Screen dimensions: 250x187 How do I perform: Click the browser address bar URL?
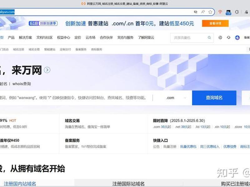(x=7, y=12)
